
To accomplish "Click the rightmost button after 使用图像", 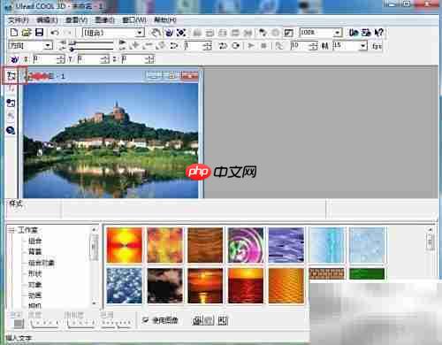I will [x=223, y=320].
